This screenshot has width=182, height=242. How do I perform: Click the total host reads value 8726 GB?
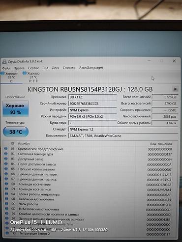coord(165,97)
